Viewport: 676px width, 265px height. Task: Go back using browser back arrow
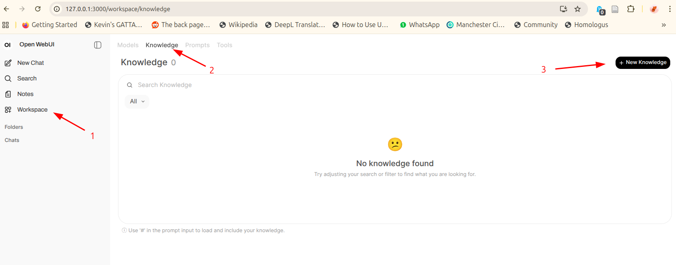(x=7, y=9)
